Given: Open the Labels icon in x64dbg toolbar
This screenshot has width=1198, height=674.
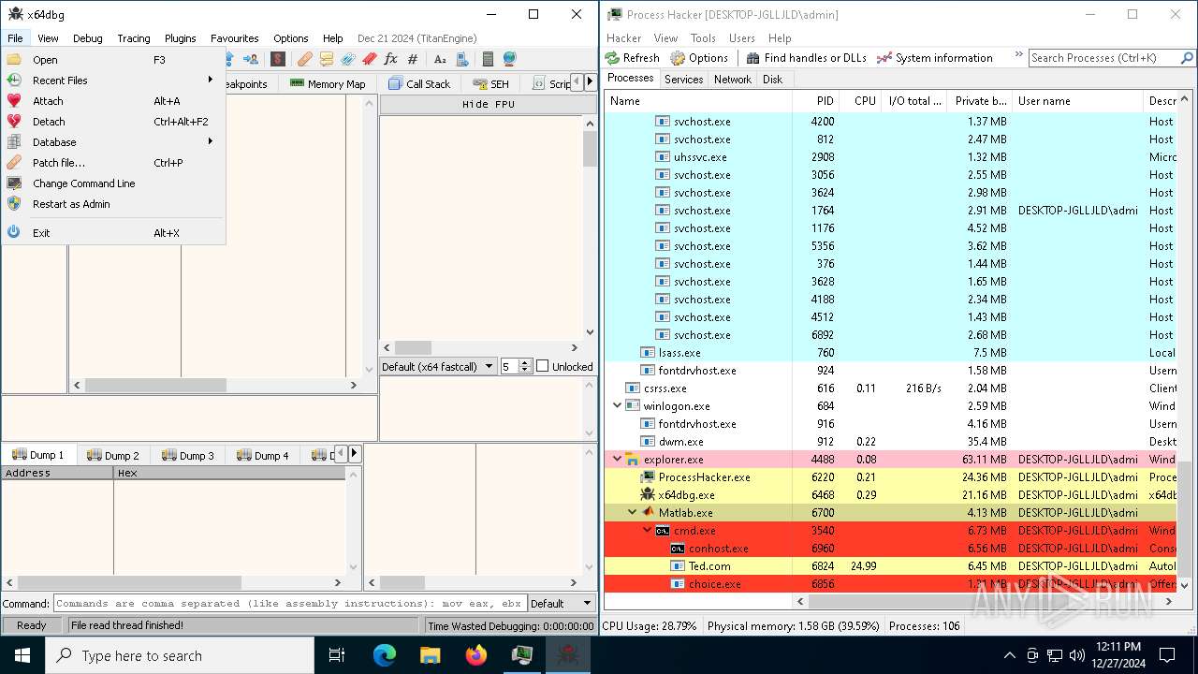Looking at the screenshot, I should [x=348, y=59].
